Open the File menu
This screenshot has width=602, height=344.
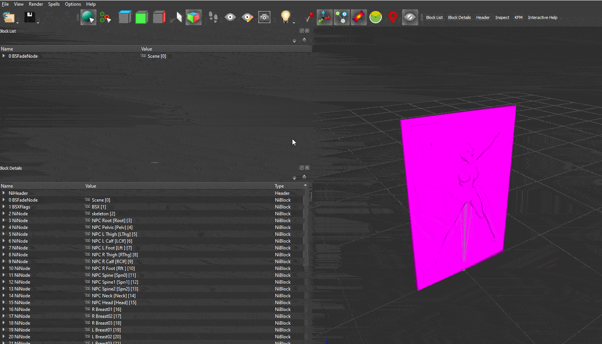click(5, 4)
